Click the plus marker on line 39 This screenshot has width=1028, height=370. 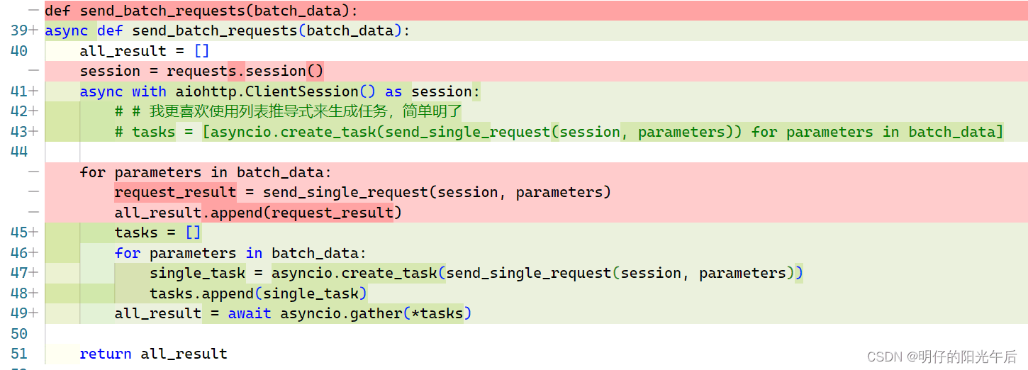pyautogui.click(x=33, y=30)
